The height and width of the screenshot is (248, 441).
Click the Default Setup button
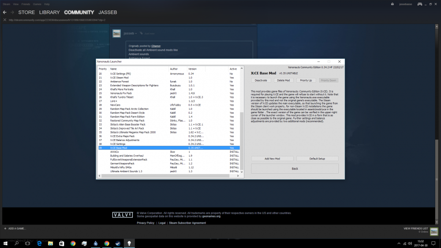tap(317, 159)
